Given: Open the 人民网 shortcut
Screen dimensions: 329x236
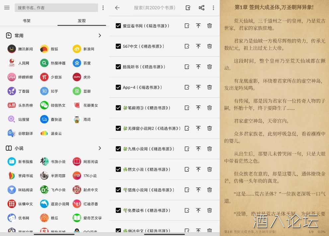Looking at the screenshot, I should [x=19, y=63].
